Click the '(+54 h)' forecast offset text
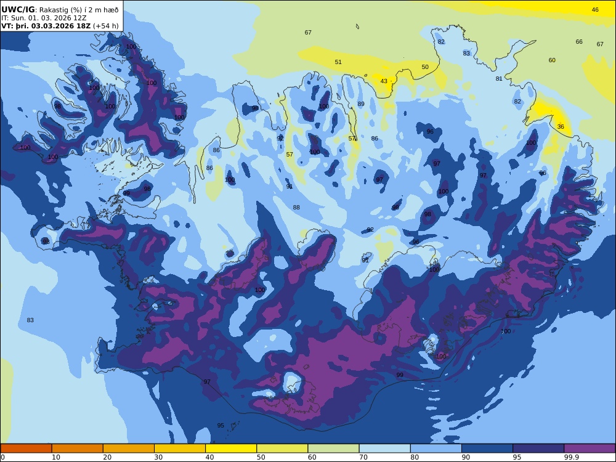The image size is (616, 462). pyautogui.click(x=106, y=26)
